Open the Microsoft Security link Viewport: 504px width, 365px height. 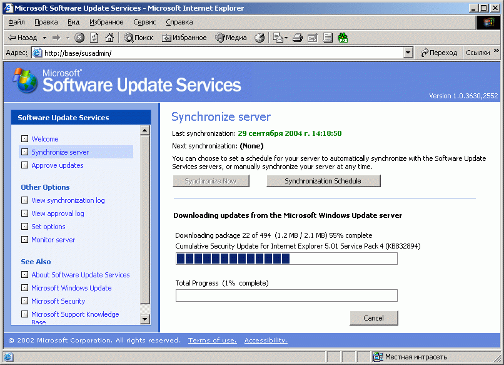tap(58, 301)
